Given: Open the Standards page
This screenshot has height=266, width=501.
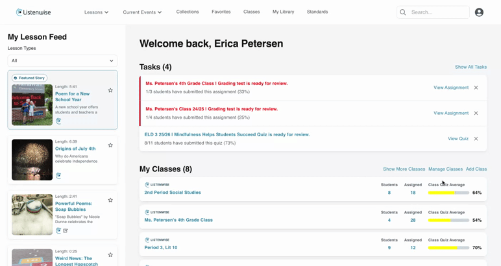Looking at the screenshot, I should tap(317, 12).
